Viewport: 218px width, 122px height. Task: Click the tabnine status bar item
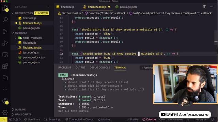point(104,120)
